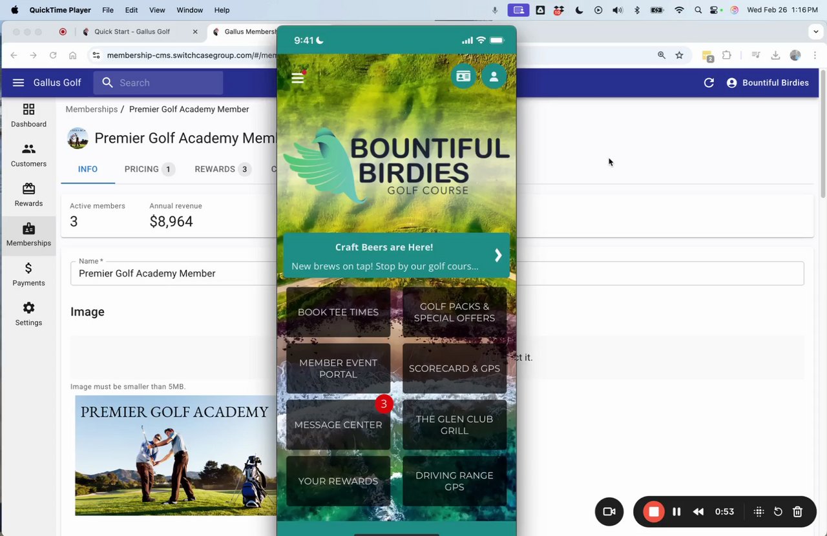Open Control Center in the menu bar
Viewport: 827px width, 536px height.
coord(715,10)
